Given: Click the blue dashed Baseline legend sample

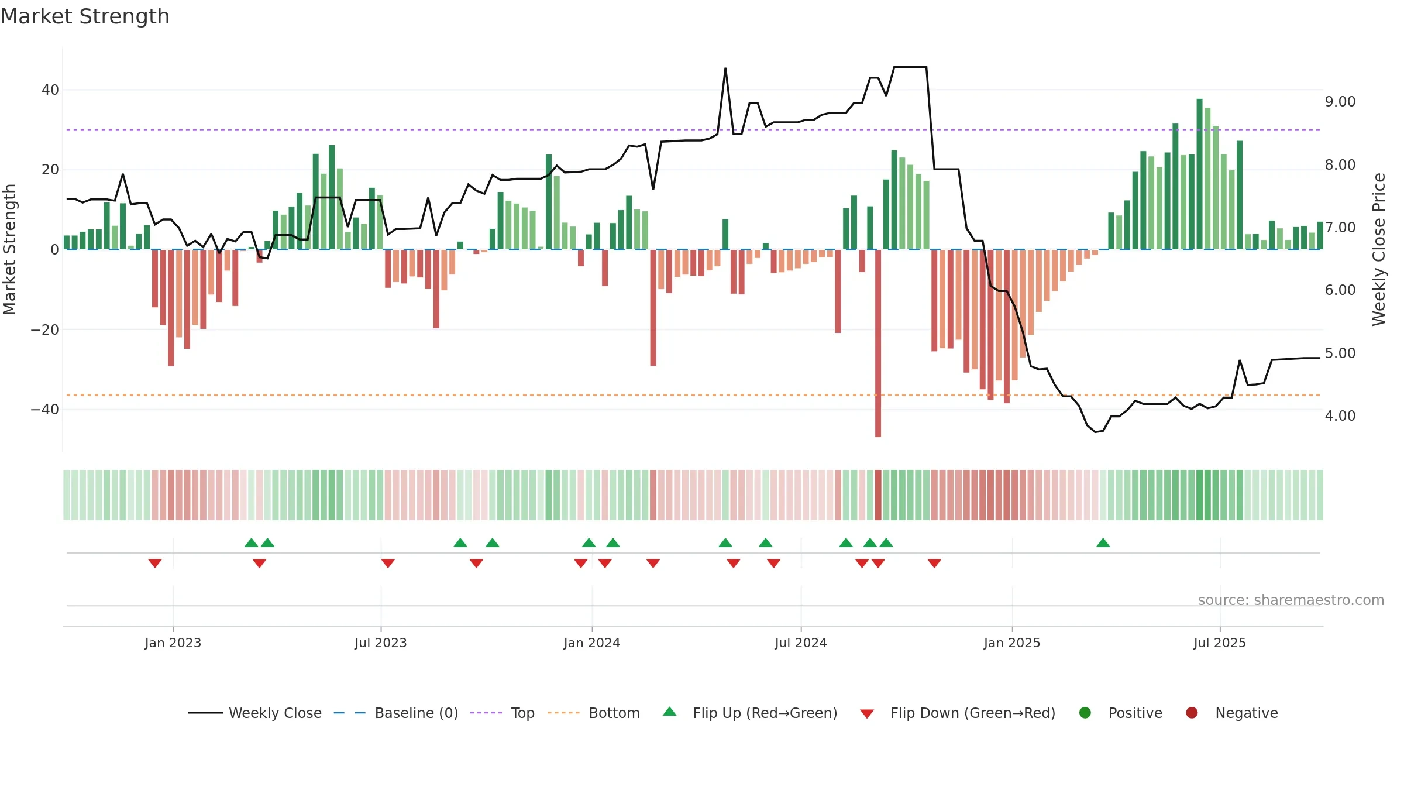Looking at the screenshot, I should pos(350,713).
